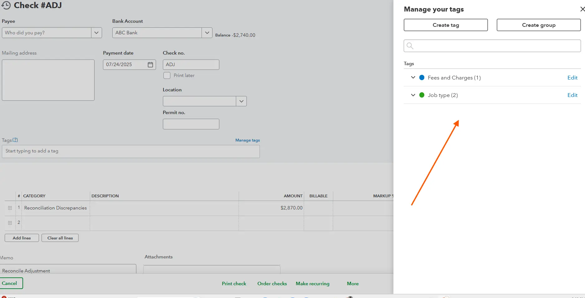Collapse the Fees and Charges tag group
Viewport: 585px width, 298px height.
click(413, 78)
